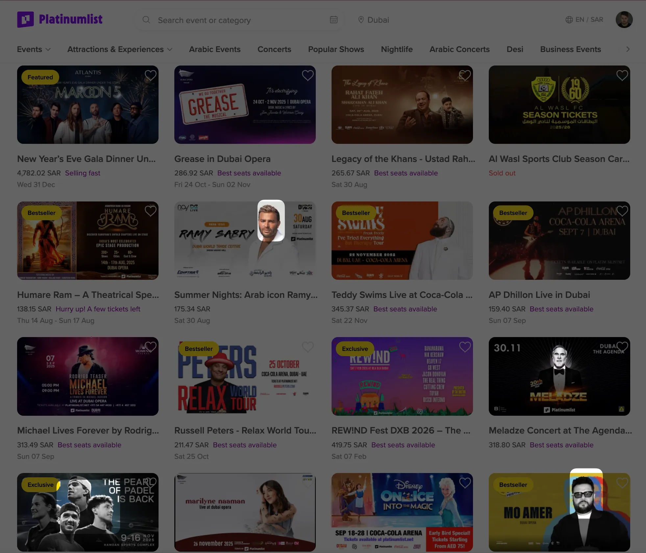646x553 pixels.
Task: Open AP Dhillon Live in Dubai link
Action: click(539, 295)
